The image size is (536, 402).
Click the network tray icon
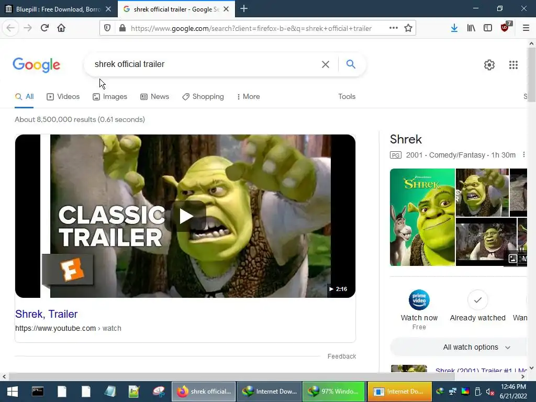(x=453, y=392)
